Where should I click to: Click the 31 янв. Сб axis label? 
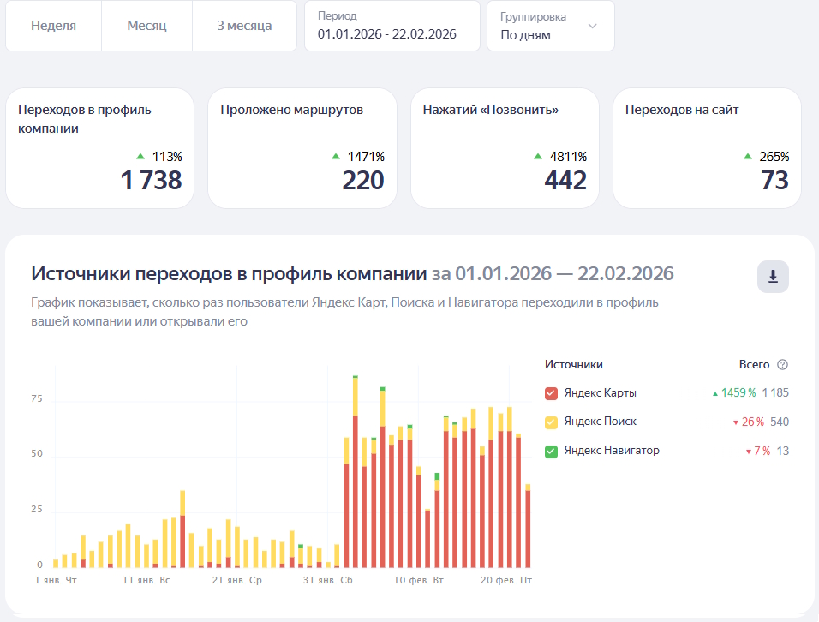(x=328, y=580)
